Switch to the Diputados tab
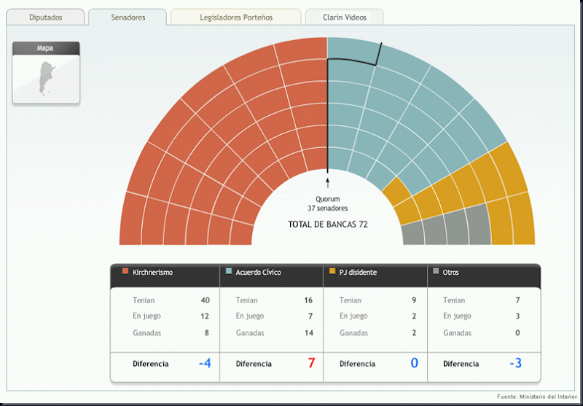The image size is (583, 406). (46, 17)
